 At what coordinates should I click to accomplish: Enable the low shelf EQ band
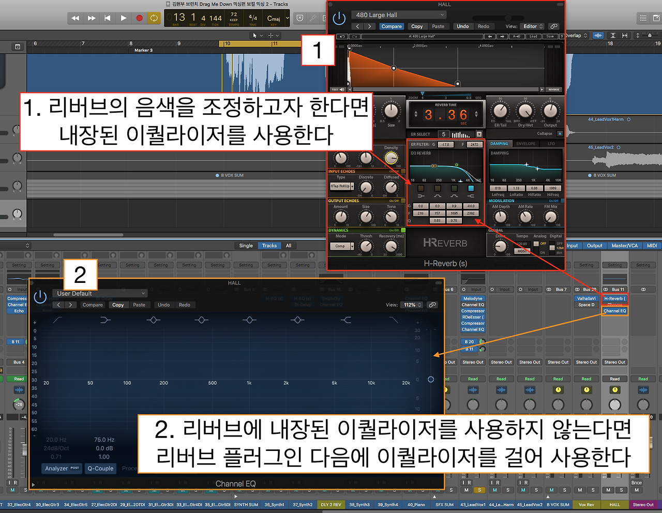[x=420, y=188]
